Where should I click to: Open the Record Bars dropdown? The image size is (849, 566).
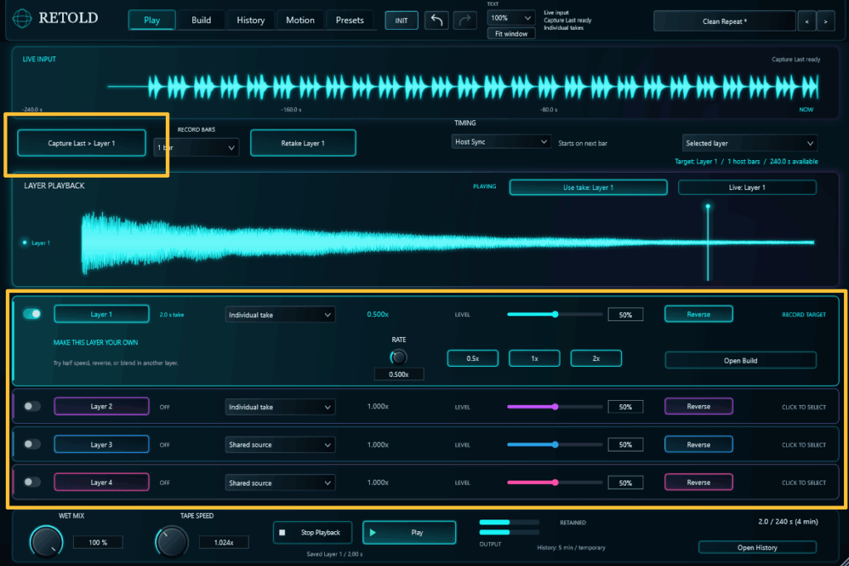196,148
